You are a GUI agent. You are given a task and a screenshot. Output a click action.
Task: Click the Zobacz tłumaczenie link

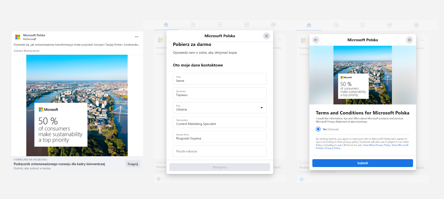(27, 51)
